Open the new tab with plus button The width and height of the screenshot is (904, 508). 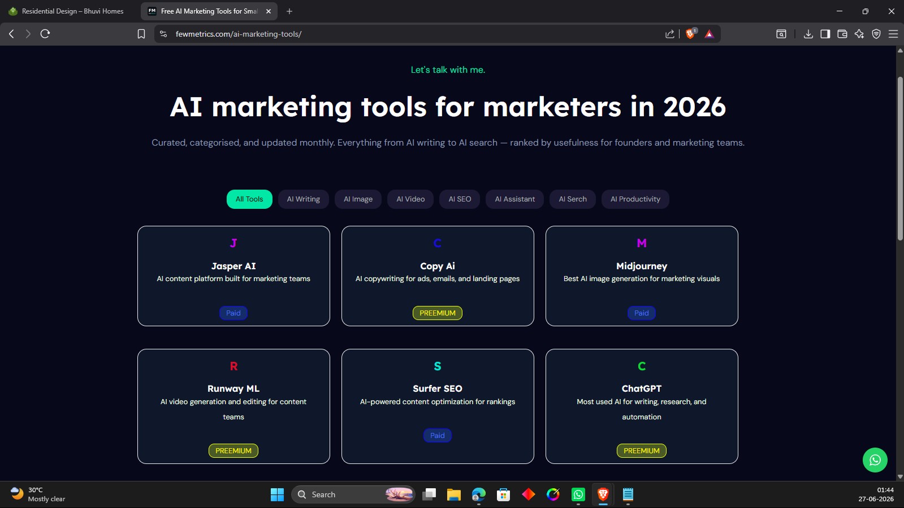click(289, 11)
